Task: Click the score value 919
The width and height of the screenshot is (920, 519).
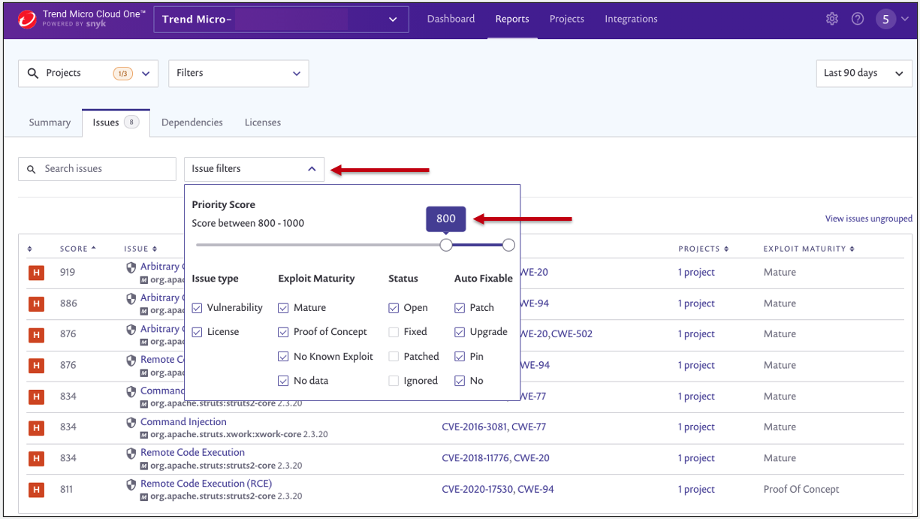Action: pos(68,273)
